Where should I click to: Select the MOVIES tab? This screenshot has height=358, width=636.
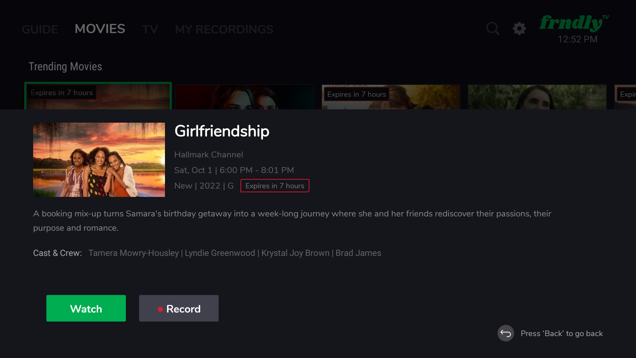coord(100,29)
